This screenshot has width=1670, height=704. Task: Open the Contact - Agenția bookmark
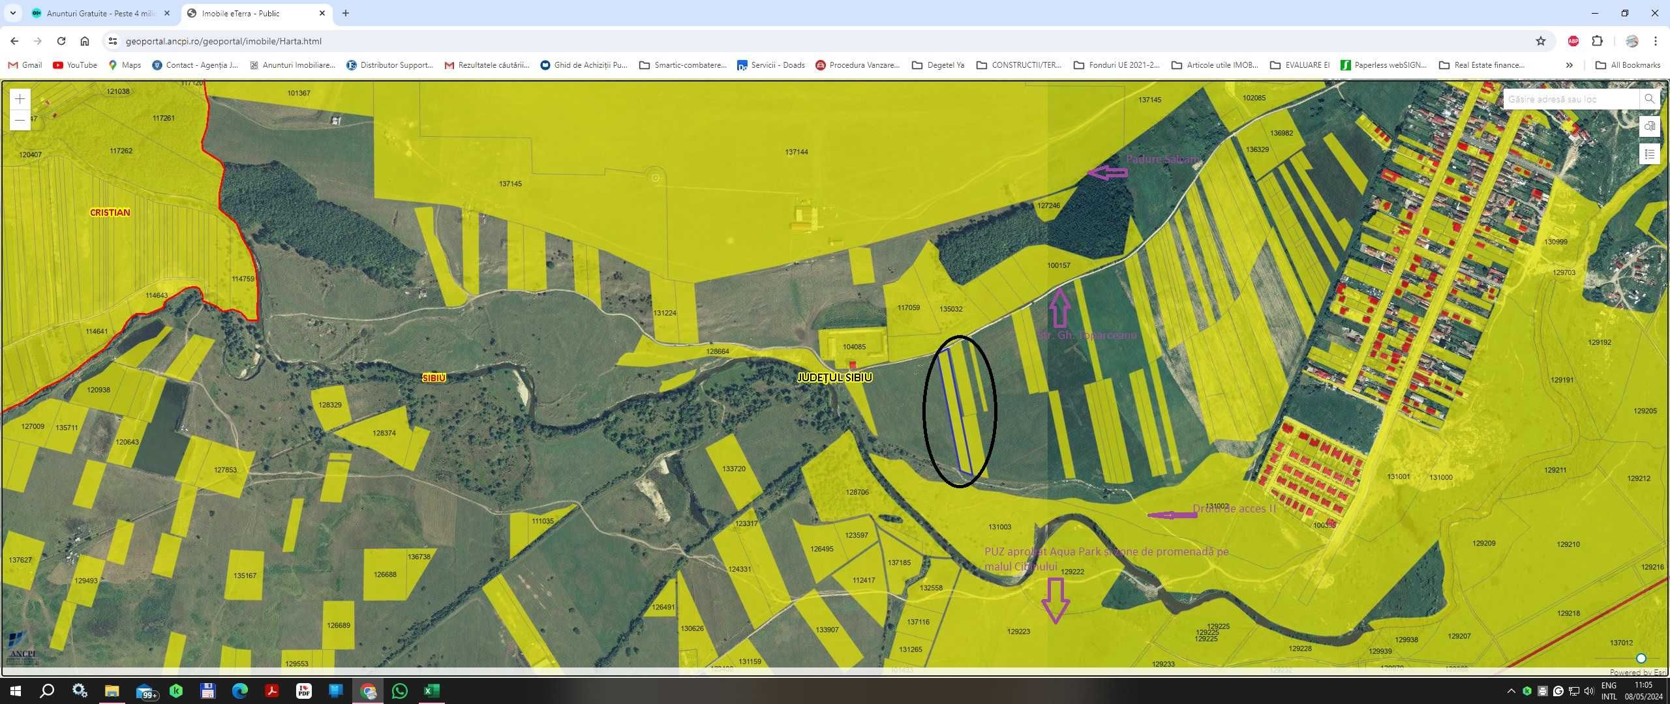[195, 65]
